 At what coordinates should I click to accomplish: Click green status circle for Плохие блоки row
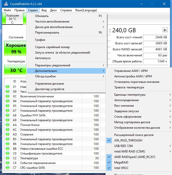point(7,125)
